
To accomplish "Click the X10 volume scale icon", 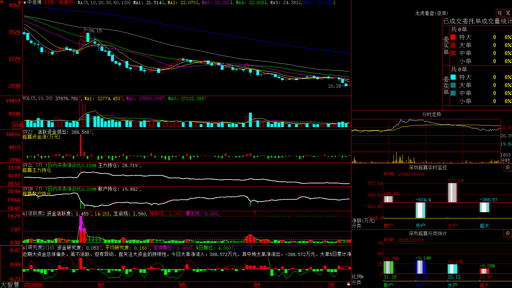I will [x=17, y=125].
